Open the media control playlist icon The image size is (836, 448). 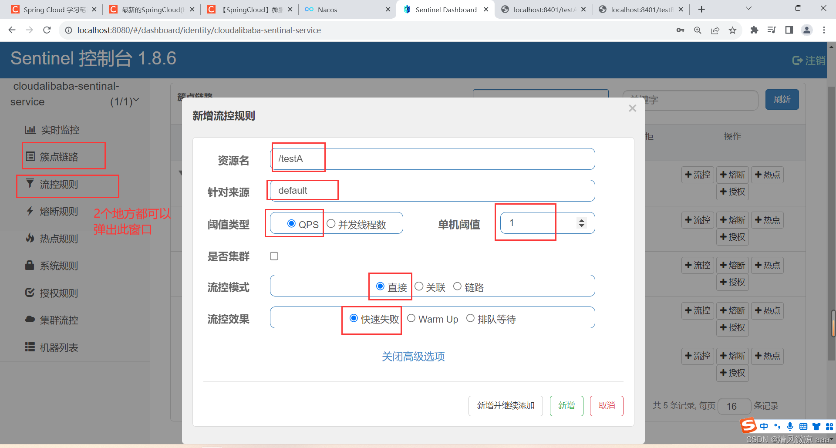(x=772, y=30)
